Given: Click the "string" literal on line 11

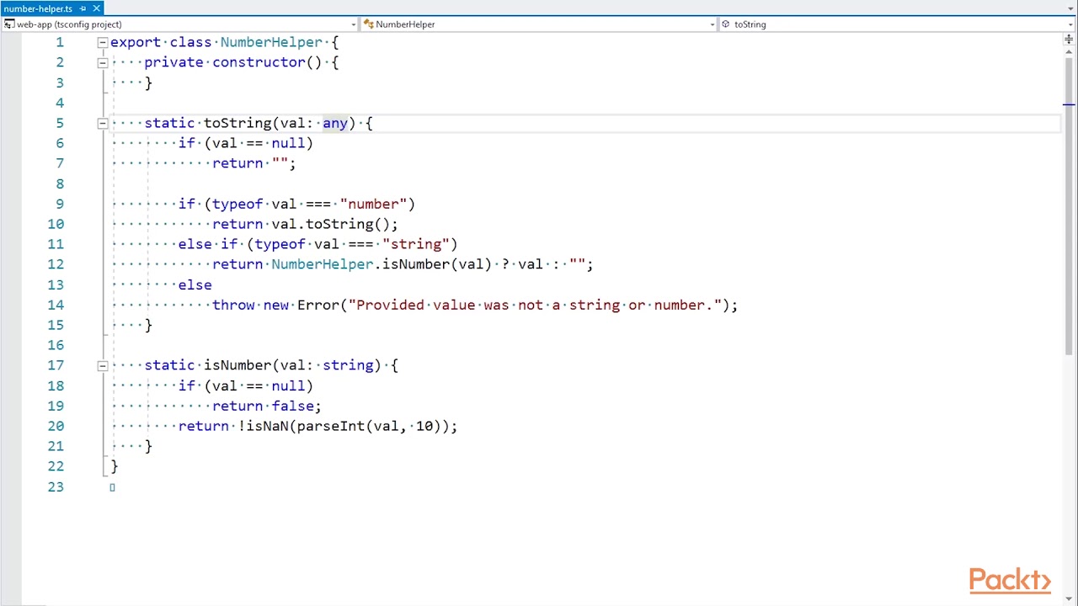Looking at the screenshot, I should coord(416,244).
